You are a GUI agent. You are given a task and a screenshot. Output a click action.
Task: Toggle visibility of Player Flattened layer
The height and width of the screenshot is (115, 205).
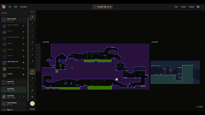[x=23, y=26]
